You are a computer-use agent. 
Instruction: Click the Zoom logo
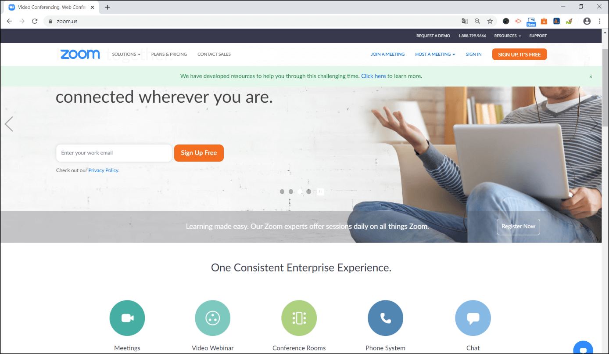80,54
